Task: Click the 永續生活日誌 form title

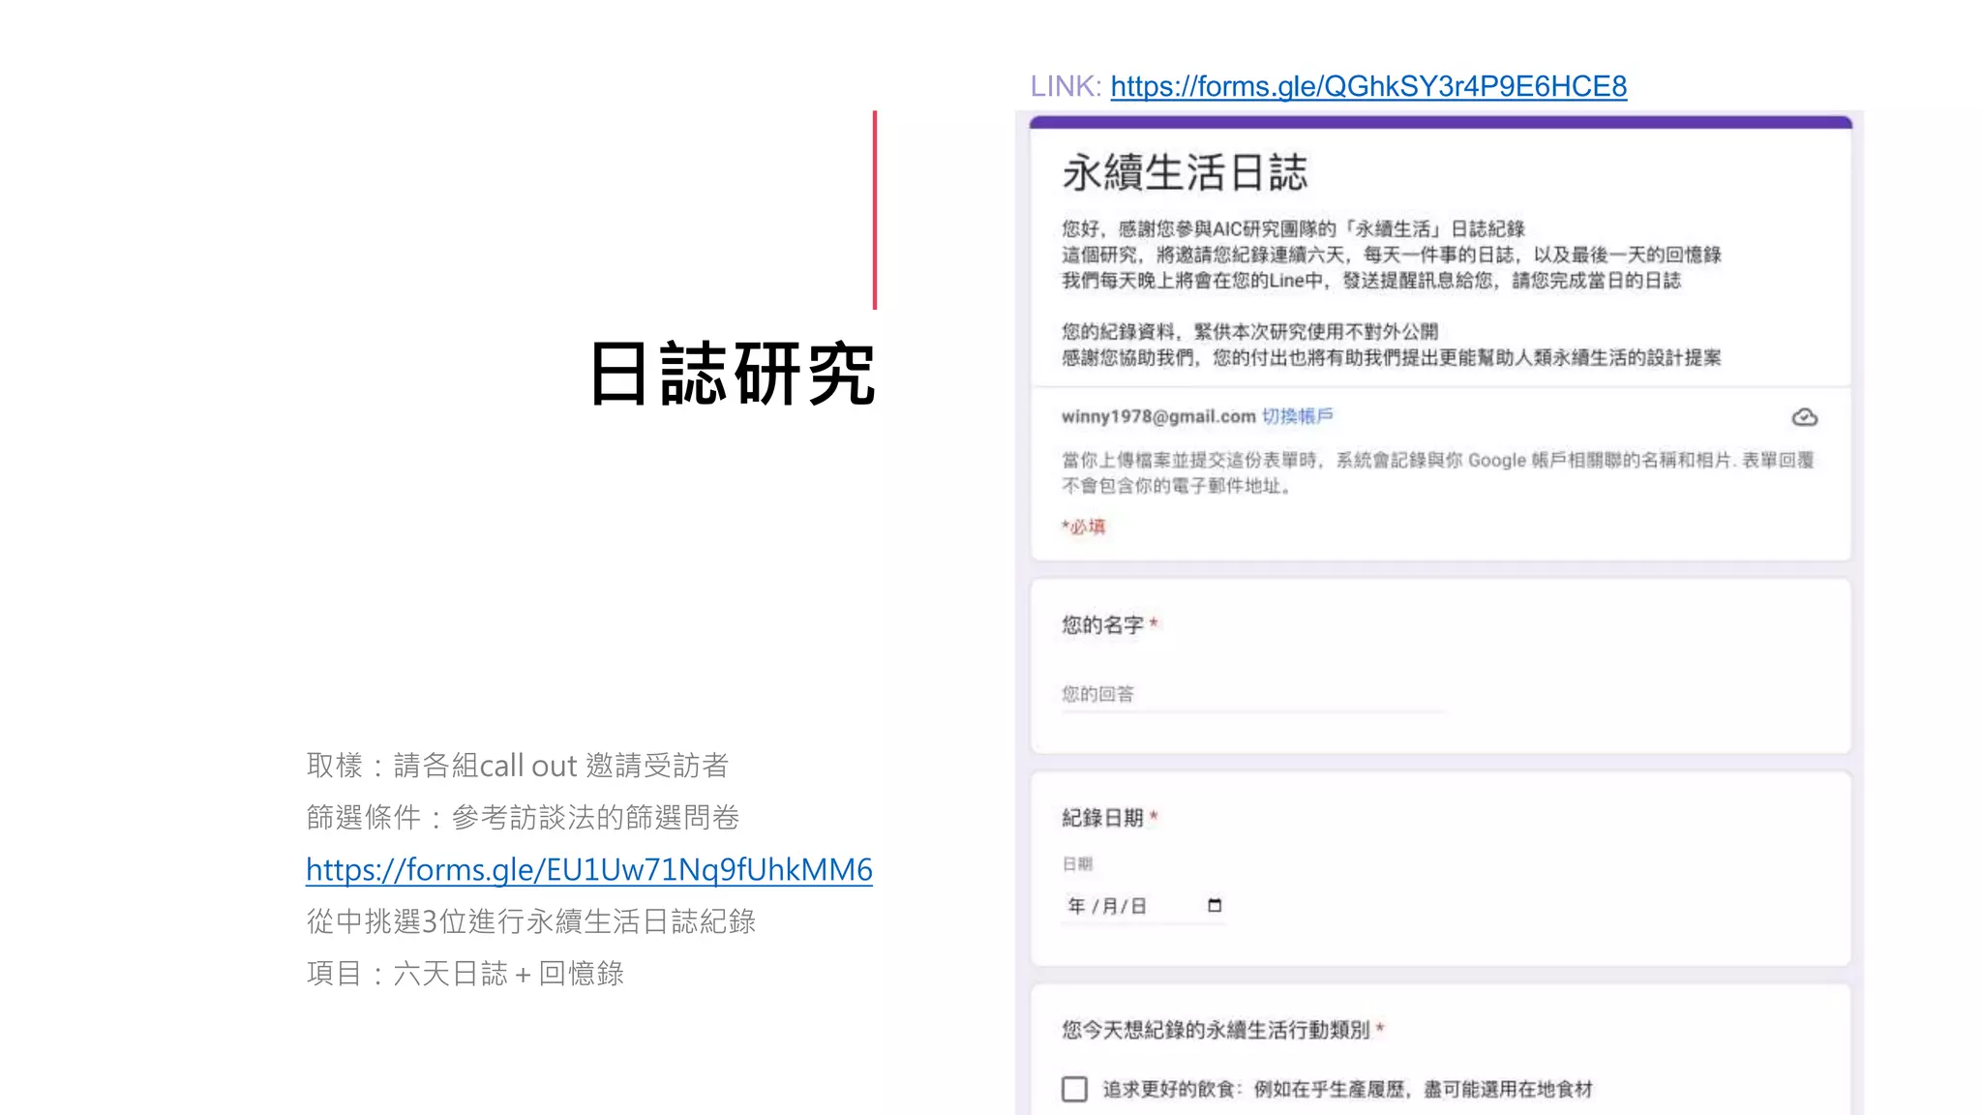Action: click(1185, 173)
